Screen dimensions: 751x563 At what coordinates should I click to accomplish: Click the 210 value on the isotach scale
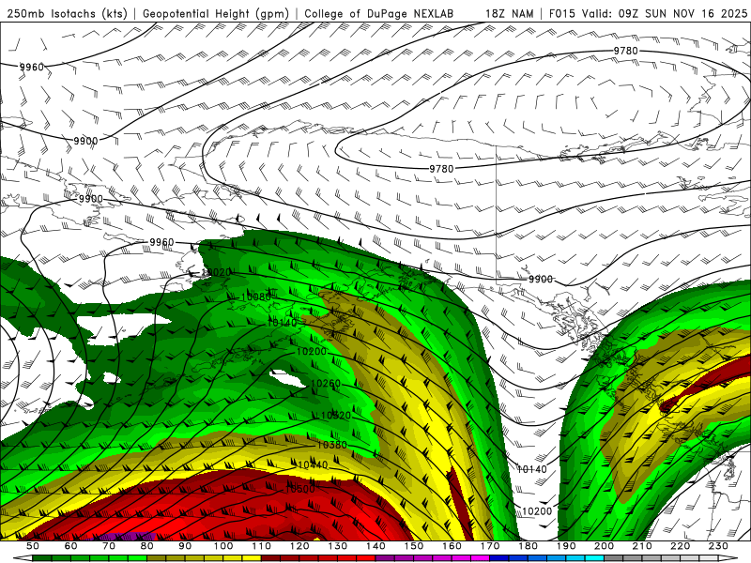pos(642,546)
